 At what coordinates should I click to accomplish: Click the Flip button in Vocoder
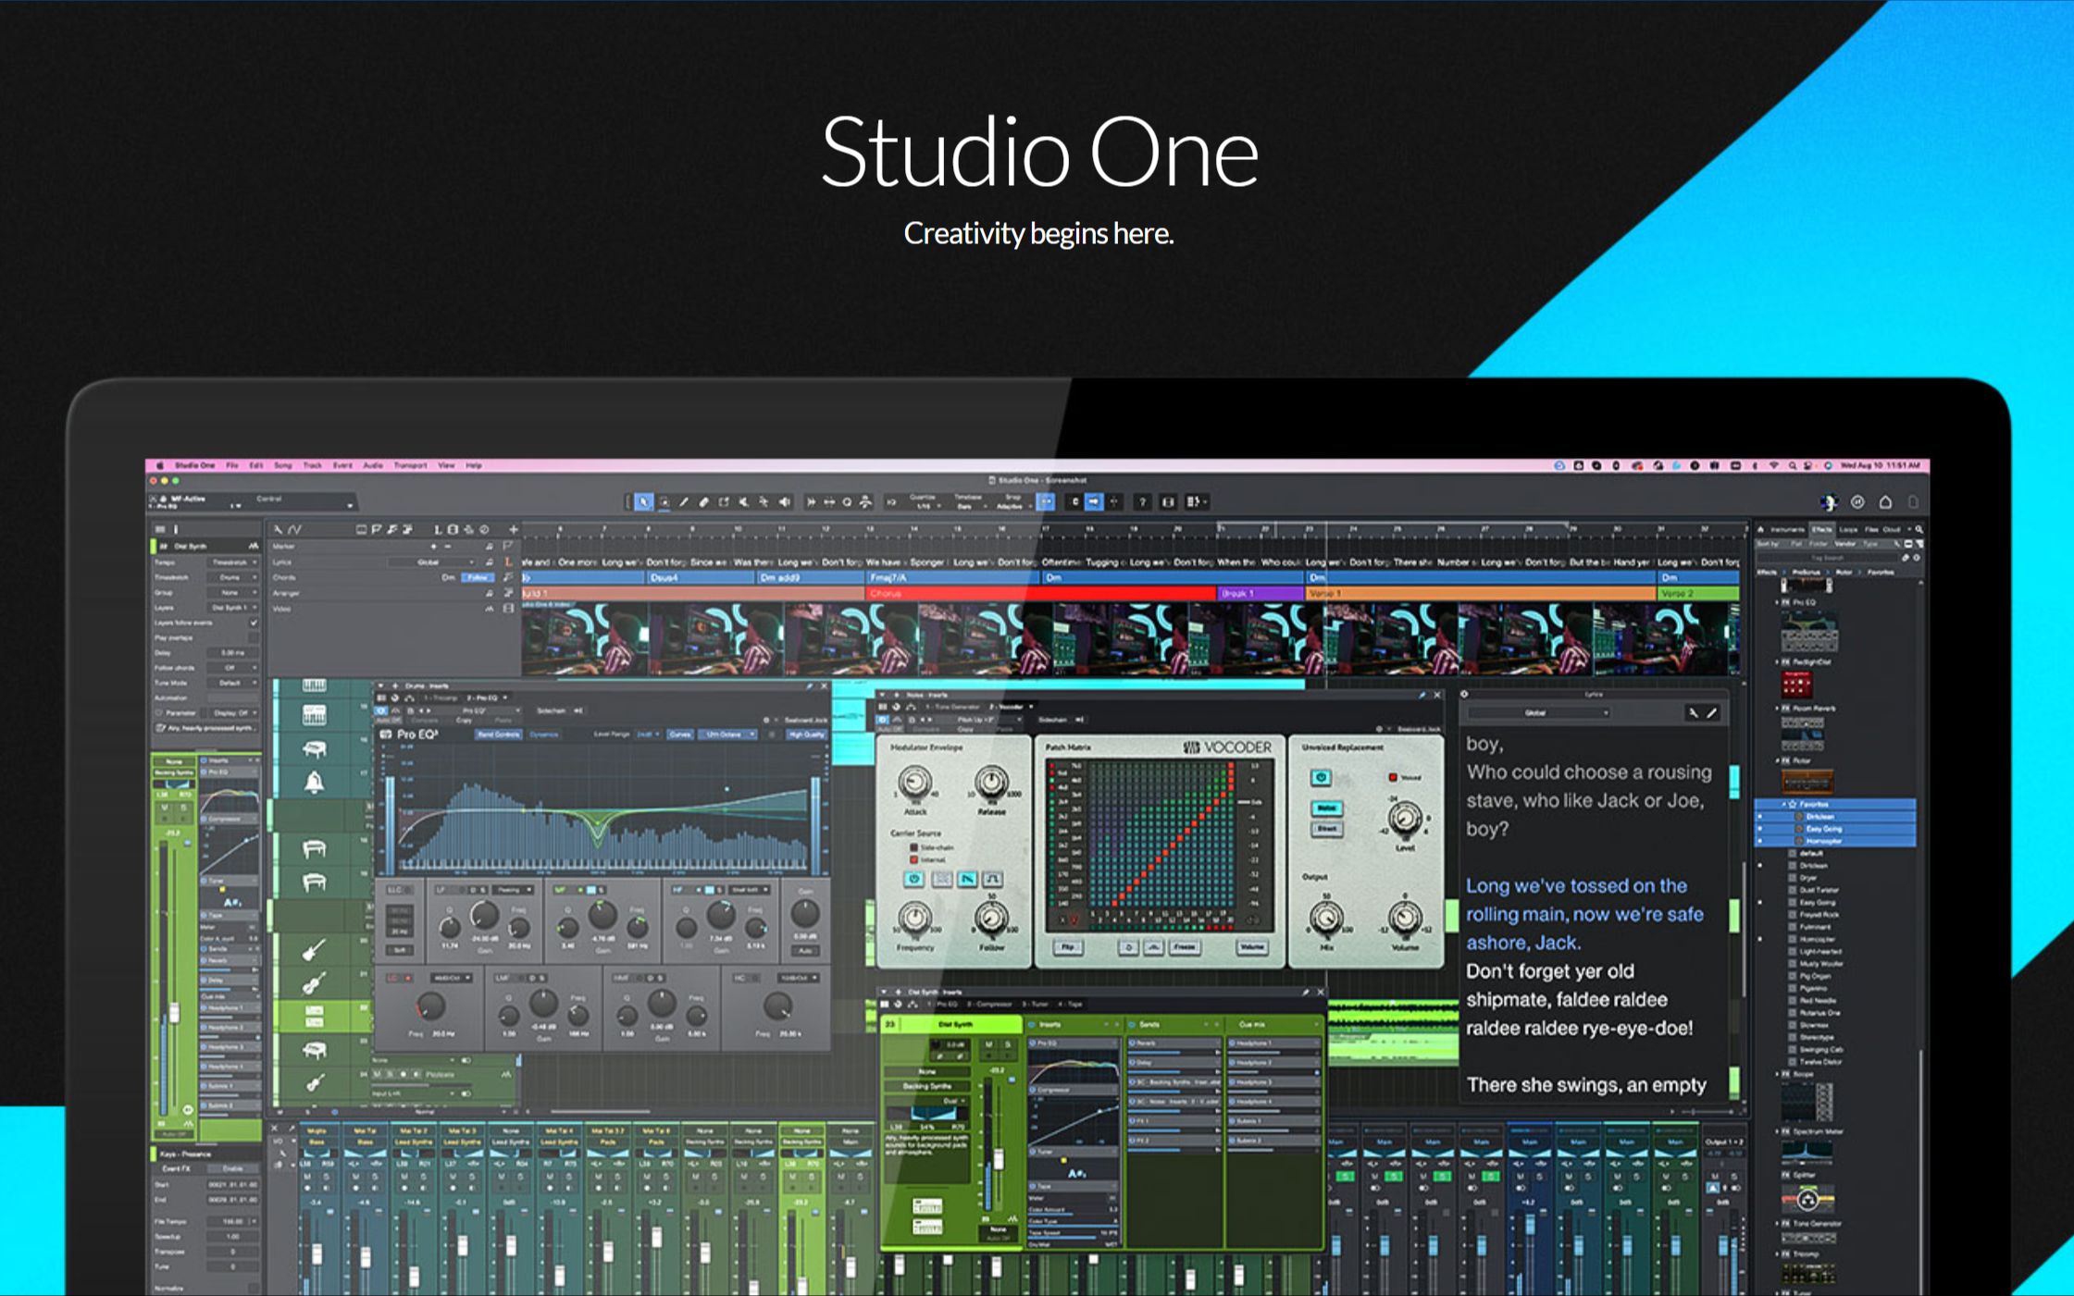click(1068, 947)
